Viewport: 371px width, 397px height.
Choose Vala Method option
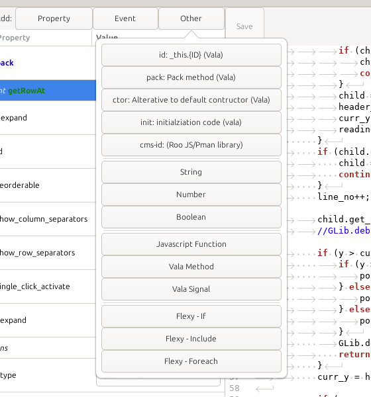click(x=191, y=267)
